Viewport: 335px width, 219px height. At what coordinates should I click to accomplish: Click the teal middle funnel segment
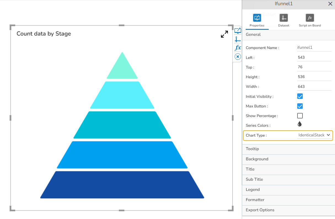point(122,125)
